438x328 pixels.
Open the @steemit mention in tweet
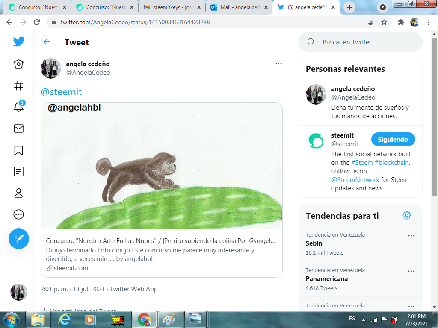tap(61, 92)
